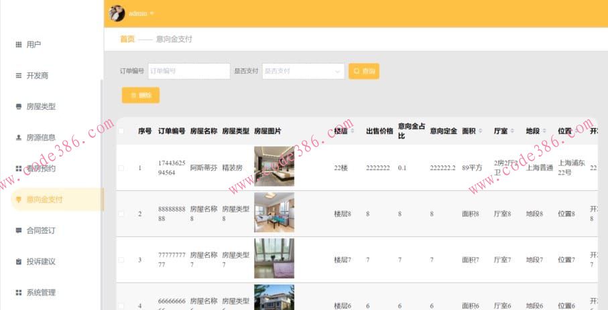
Task: Click the 房源信息 sidebar icon
Action: 19,137
